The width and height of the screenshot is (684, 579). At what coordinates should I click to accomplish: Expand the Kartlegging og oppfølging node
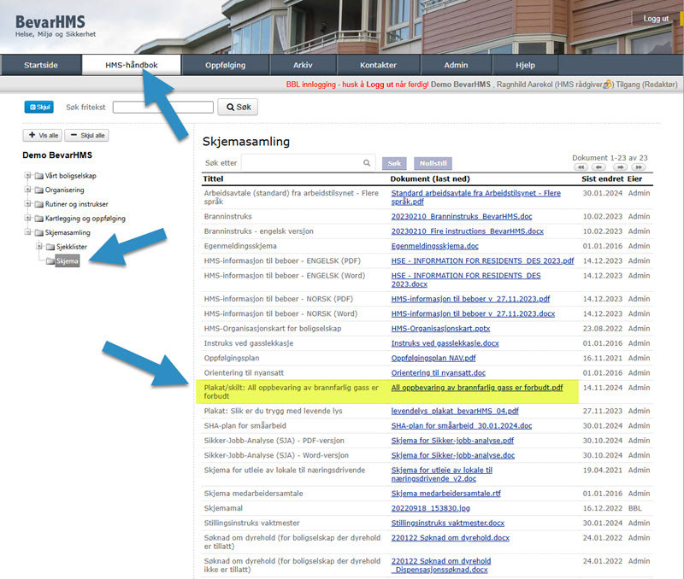[x=27, y=219]
